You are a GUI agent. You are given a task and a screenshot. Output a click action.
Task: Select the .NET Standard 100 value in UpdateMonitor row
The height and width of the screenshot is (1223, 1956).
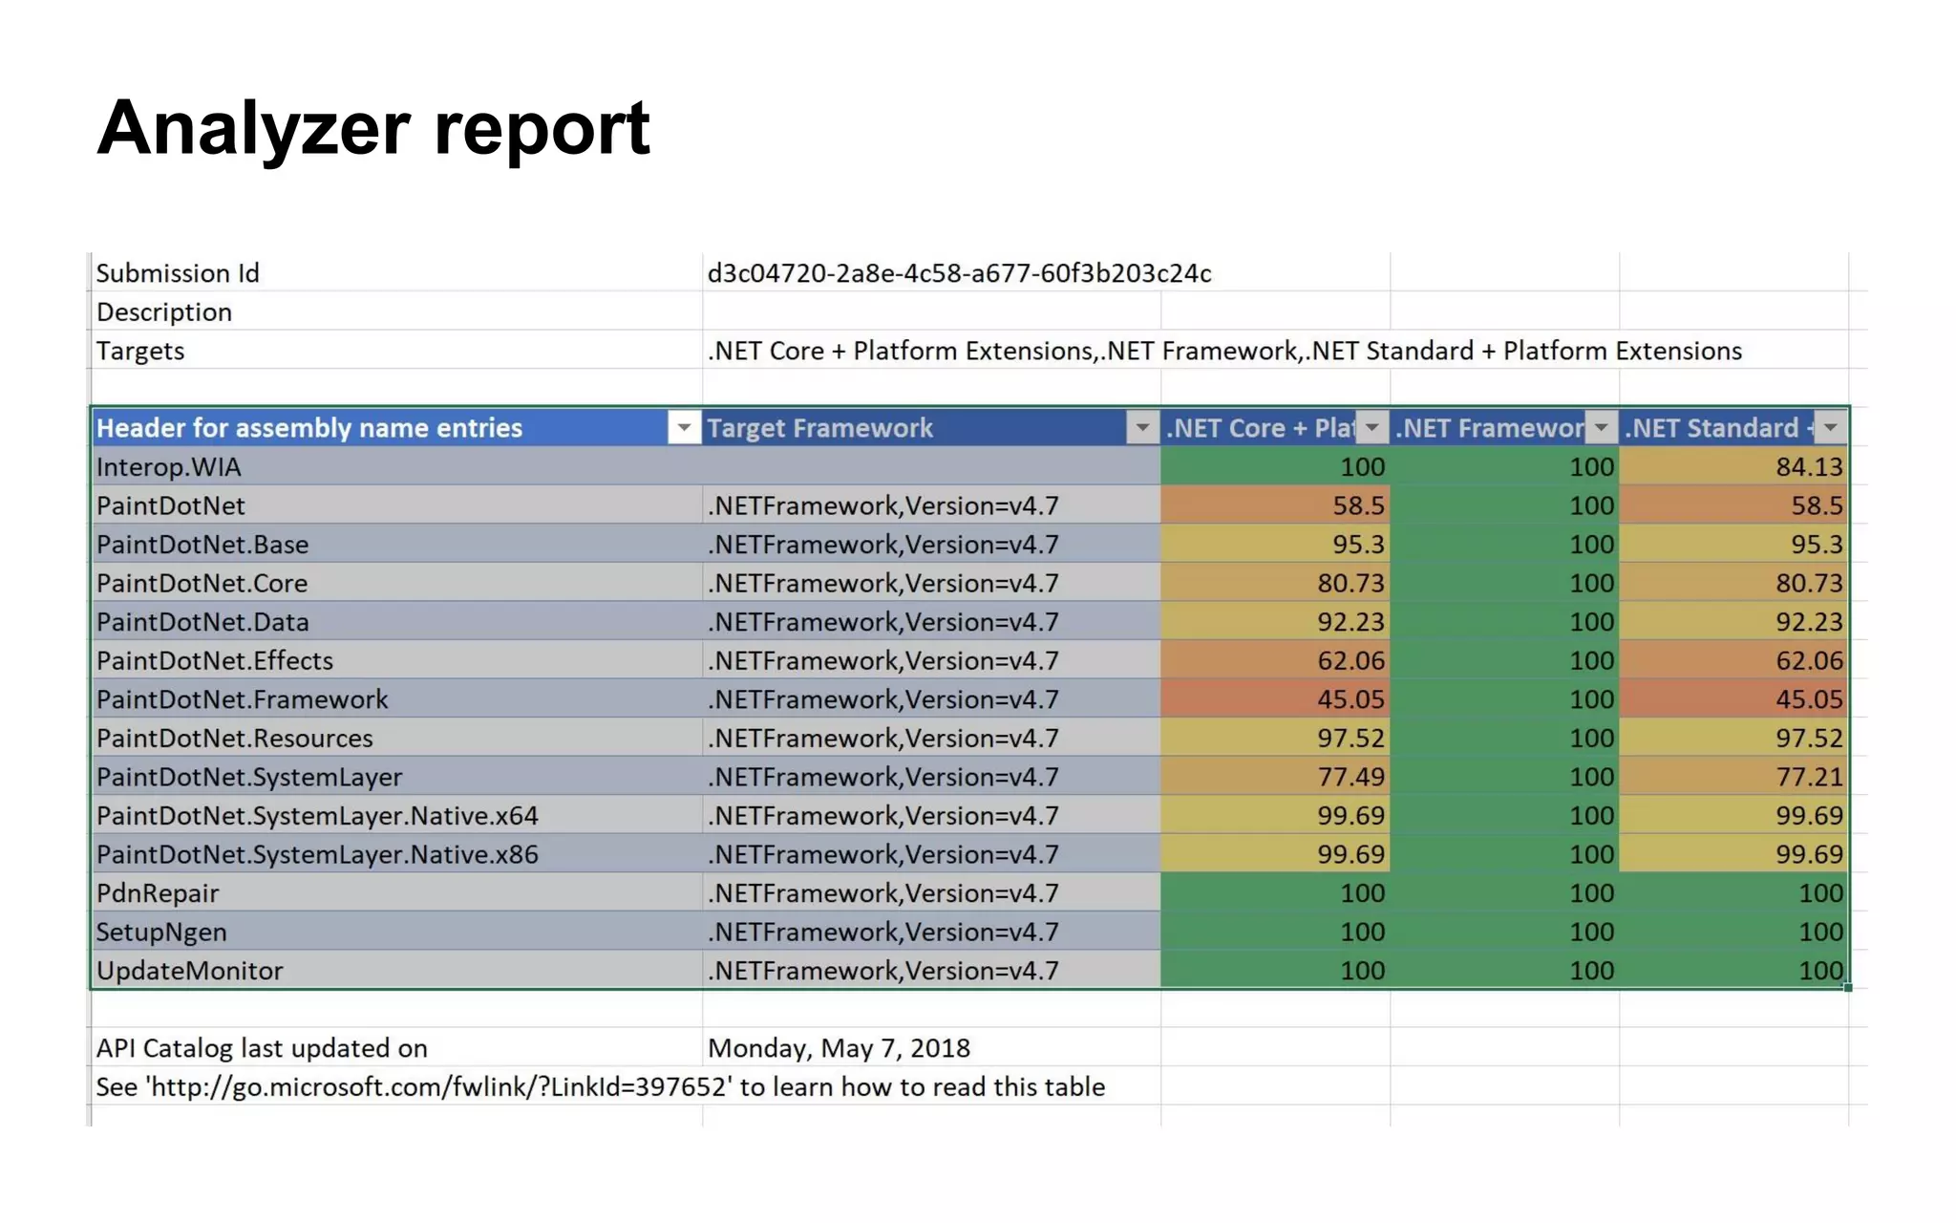[x=1733, y=970]
